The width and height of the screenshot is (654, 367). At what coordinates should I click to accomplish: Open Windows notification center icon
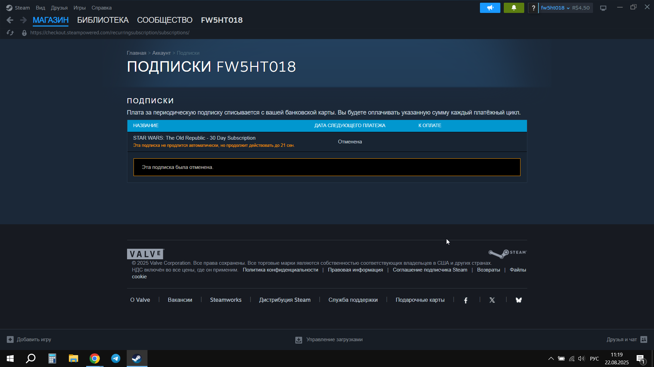tap(640, 359)
